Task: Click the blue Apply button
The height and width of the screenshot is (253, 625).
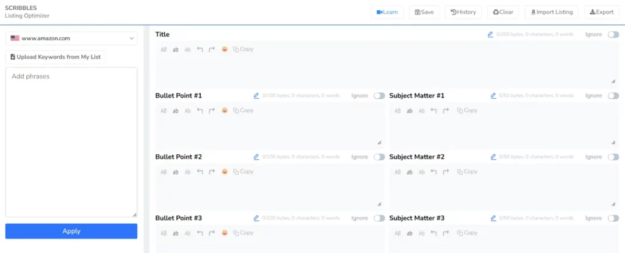Action: click(71, 231)
